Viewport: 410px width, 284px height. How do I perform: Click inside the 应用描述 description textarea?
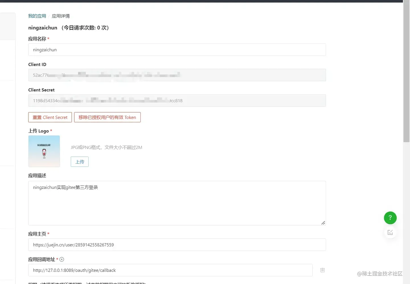coord(177,203)
